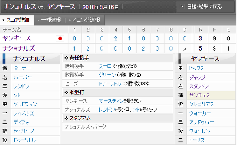The image size is (237, 146).
Task: Open player レイノルズ profile
Action: [x=24, y=113]
